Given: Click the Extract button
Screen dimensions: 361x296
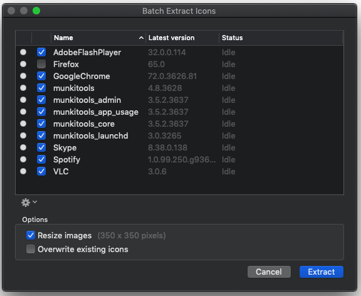Looking at the screenshot, I should 321,272.
